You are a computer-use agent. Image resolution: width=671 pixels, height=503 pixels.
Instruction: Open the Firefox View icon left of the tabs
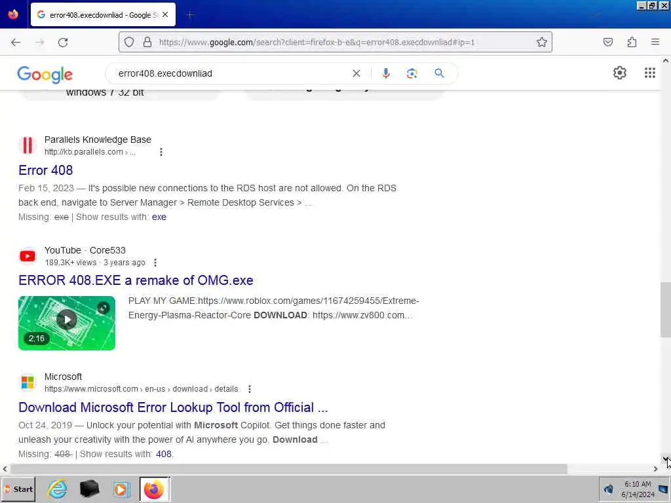(x=13, y=14)
